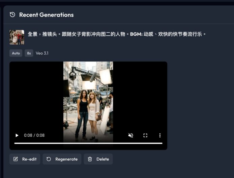Click the video progress bar
This screenshot has height=178, width=234.
(88, 143)
